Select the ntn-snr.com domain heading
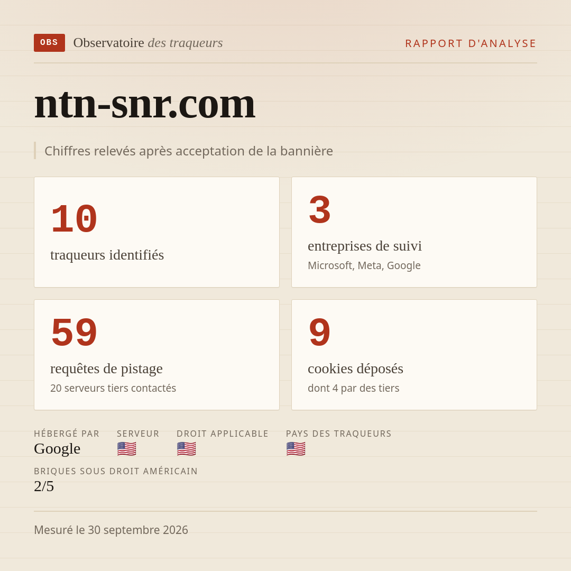The height and width of the screenshot is (571, 571). click(x=144, y=105)
